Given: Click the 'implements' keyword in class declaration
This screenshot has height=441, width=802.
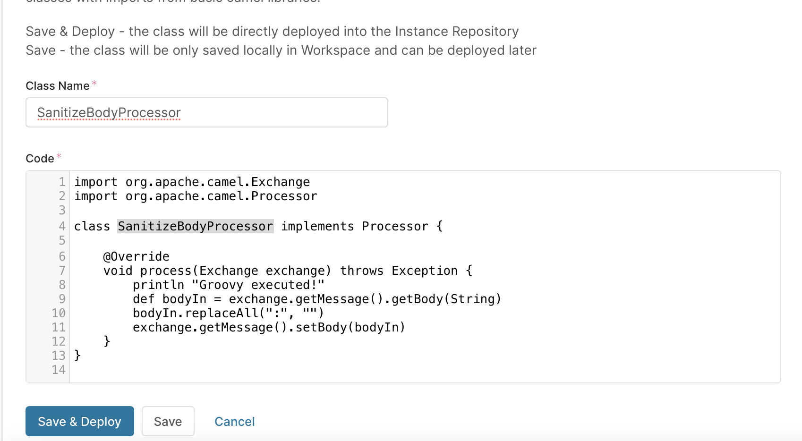Looking at the screenshot, I should click(x=317, y=227).
